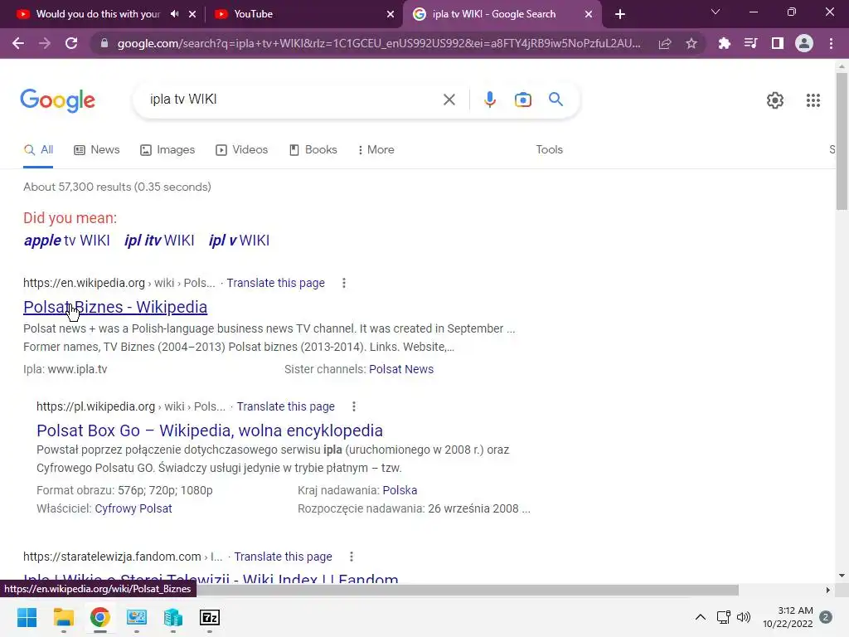Image resolution: width=849 pixels, height=637 pixels.
Task: Open Google quick settings gear
Action: click(x=775, y=100)
